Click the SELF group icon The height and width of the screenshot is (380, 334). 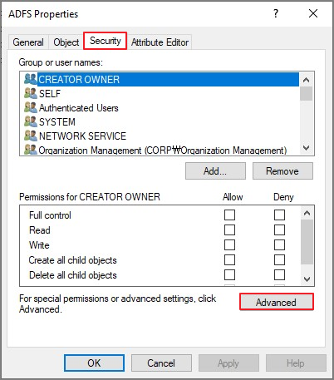pyautogui.click(x=30, y=93)
